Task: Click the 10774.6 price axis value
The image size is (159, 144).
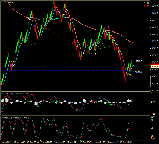Action: pos(155,55)
